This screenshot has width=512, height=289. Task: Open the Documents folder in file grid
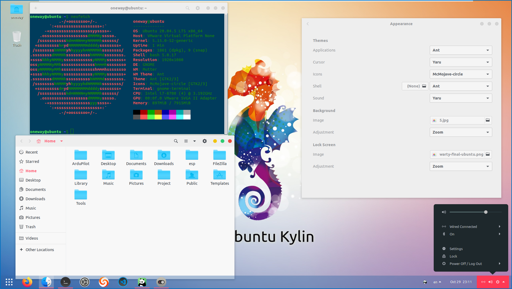[136, 158]
